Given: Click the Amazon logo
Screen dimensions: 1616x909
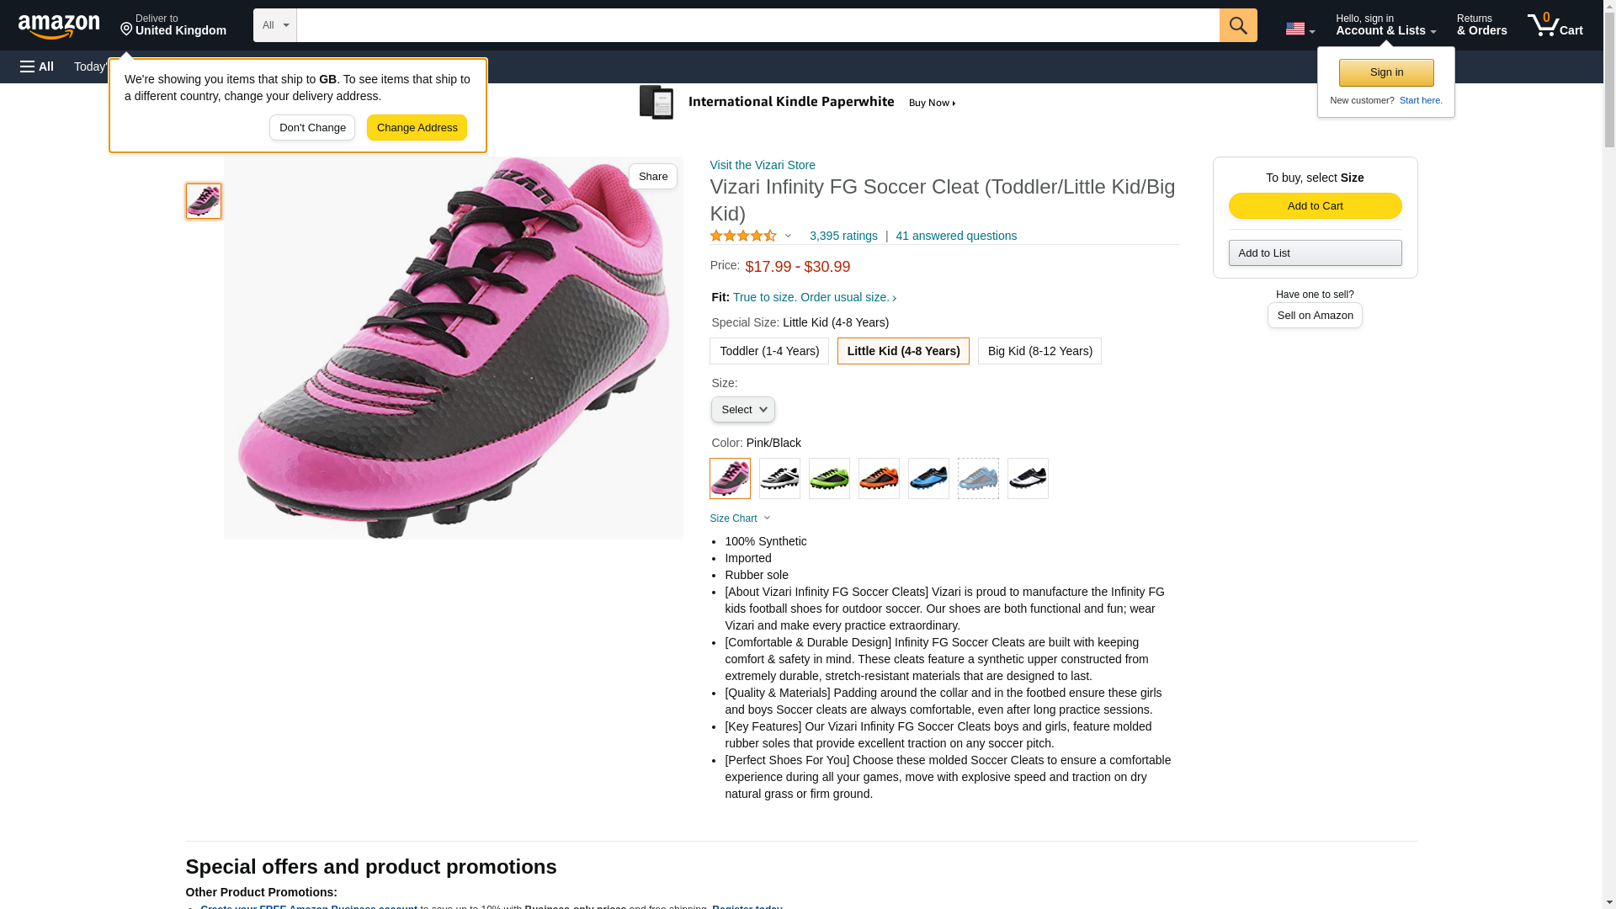Looking at the screenshot, I should 59,26.
